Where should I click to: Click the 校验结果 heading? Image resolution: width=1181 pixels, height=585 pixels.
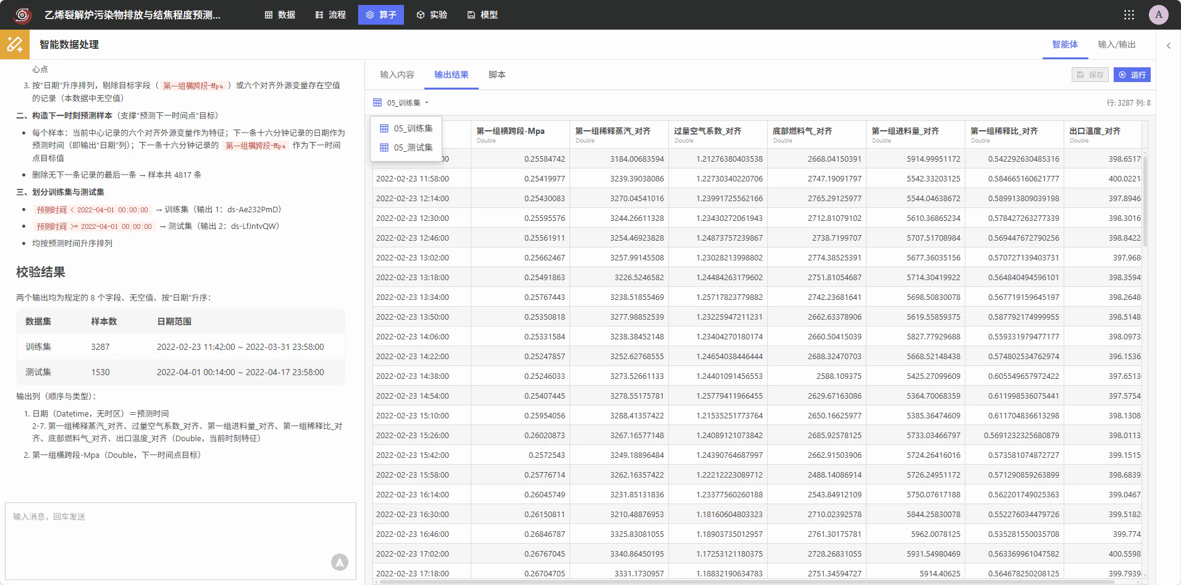(41, 272)
